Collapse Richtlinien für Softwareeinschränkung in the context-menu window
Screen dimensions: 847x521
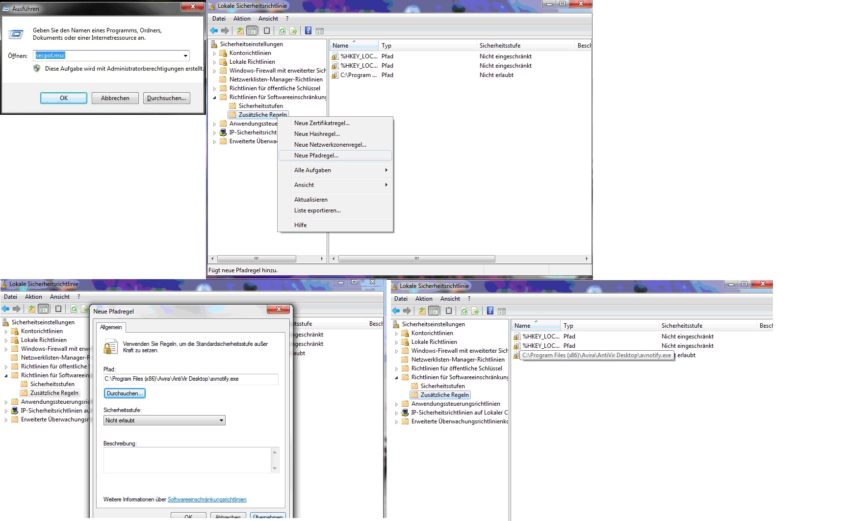click(x=214, y=97)
